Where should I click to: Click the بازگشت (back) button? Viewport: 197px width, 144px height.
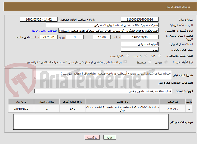point(92,137)
